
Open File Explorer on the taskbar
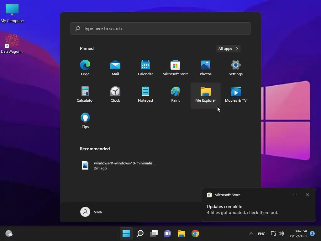pos(182,233)
